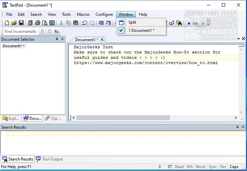This screenshot has width=247, height=171.
Task: Select 1 Document1 in the Window menu
Action: [x=141, y=31]
